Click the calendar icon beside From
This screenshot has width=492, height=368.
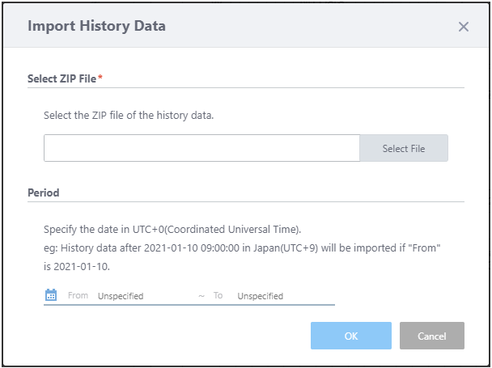51,295
